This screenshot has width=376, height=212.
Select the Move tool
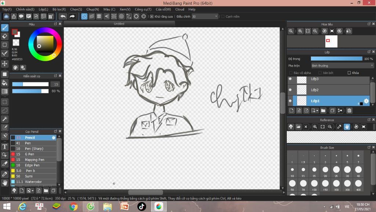click(5, 64)
